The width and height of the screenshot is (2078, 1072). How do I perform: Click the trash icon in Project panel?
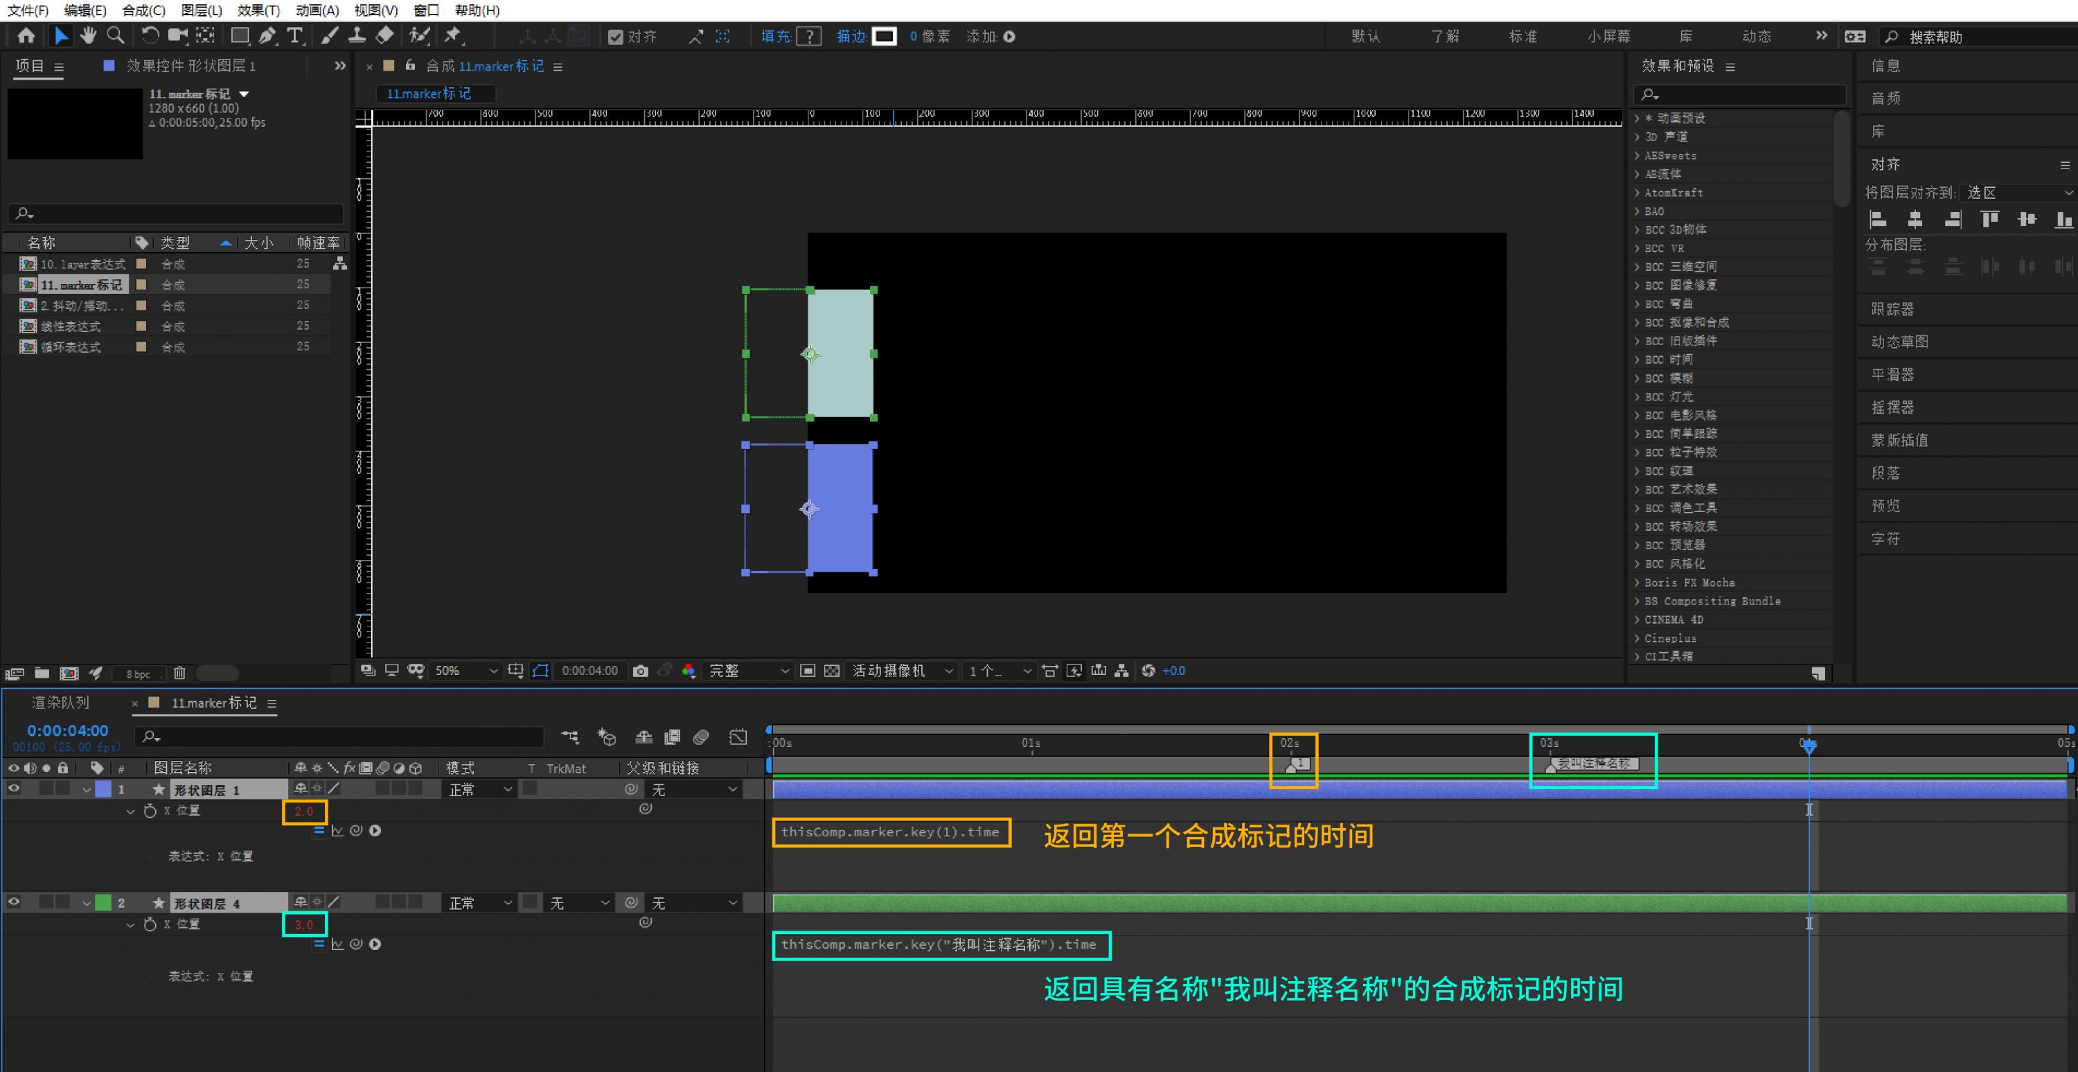[179, 674]
